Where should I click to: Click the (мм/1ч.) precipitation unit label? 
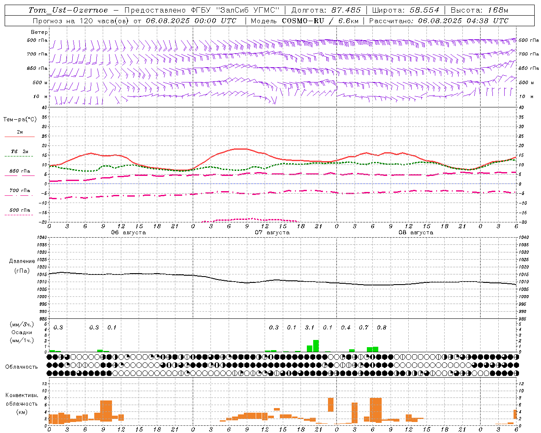pos(22,340)
